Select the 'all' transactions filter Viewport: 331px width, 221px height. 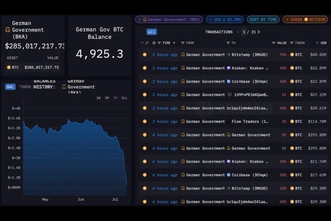coord(151,32)
